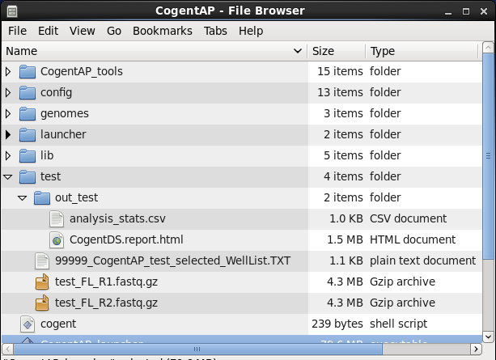Click the CogentDS.report.html globe icon
The image size is (496, 360).
tap(57, 239)
